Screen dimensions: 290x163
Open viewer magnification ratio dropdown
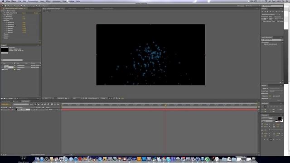point(48,98)
